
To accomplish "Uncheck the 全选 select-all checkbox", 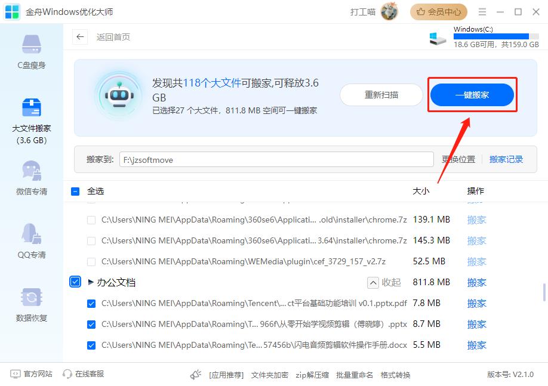I will click(75, 191).
